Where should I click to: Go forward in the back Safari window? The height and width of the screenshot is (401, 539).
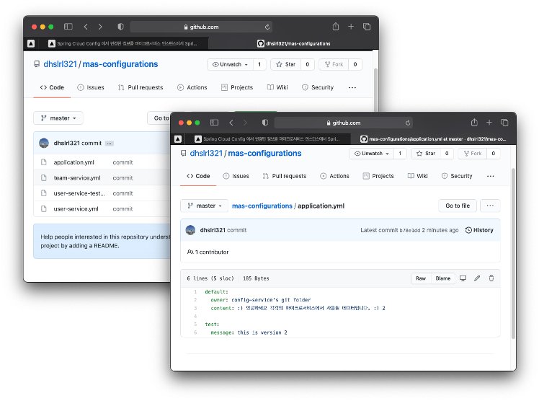(x=100, y=27)
